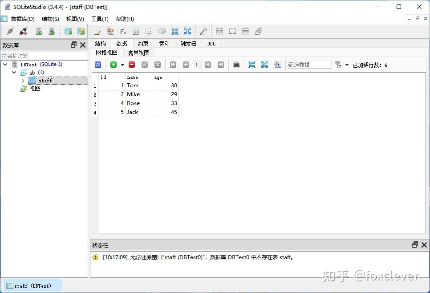Image resolution: width=430 pixels, height=293 pixels.
Task: Click the age column header
Action: [x=165, y=77]
